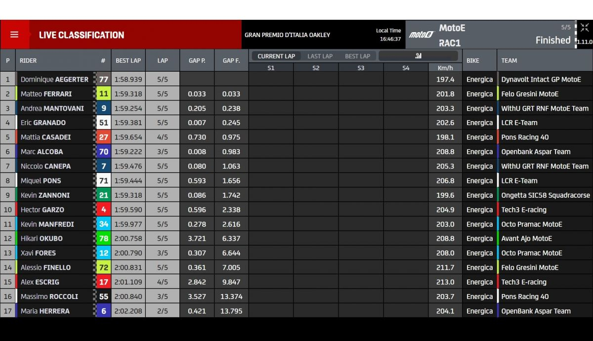Click the Km/h column header
593x341 pixels.
(x=445, y=68)
